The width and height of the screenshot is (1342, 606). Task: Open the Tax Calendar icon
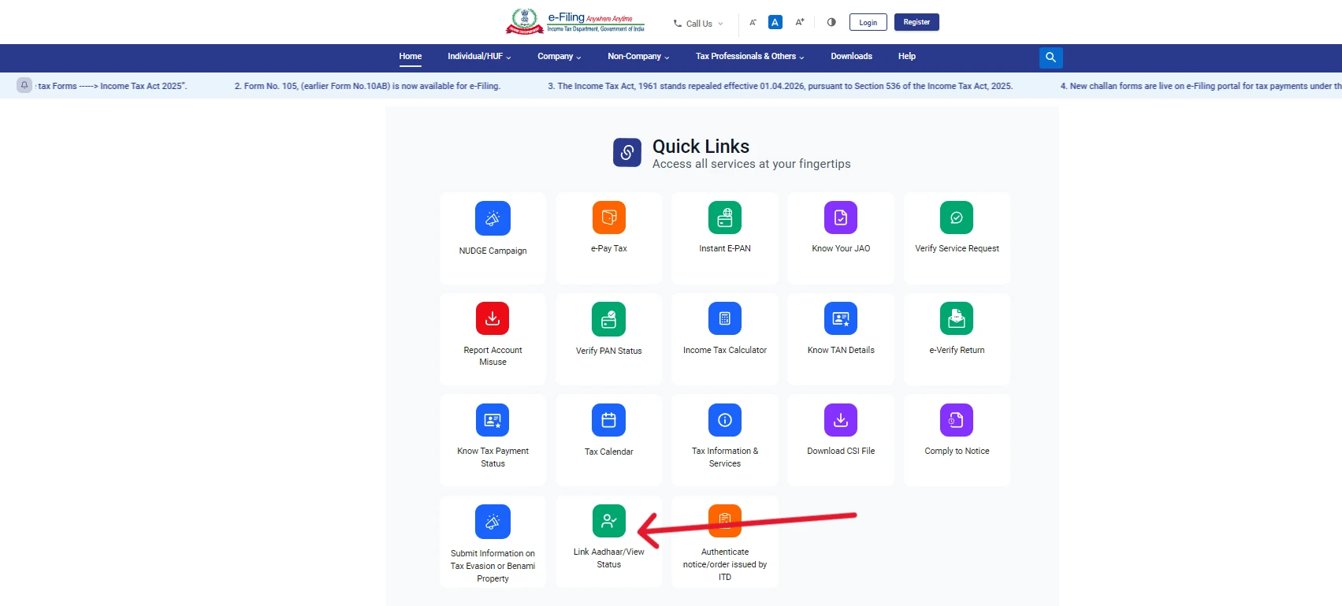(608, 420)
